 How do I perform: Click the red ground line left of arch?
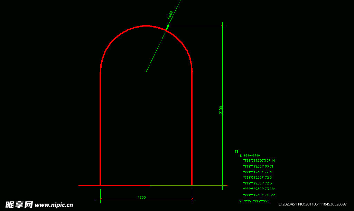coord(89,185)
